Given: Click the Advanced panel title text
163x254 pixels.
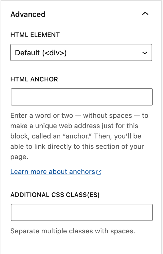Looking at the screenshot, I should (x=28, y=14).
